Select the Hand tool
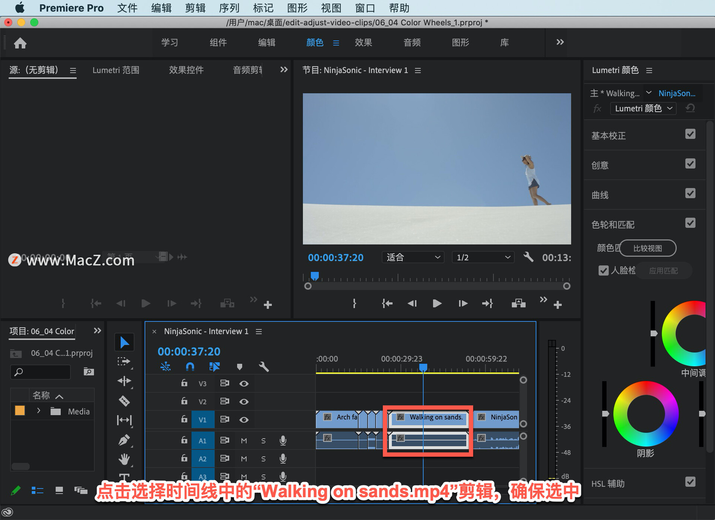 tap(124, 459)
